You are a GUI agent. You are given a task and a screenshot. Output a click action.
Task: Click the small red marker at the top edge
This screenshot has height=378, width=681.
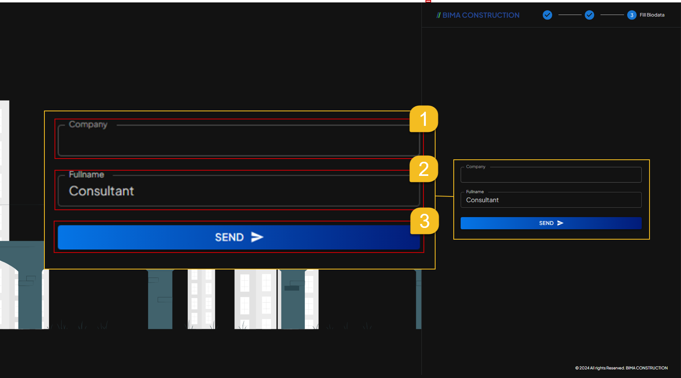pos(428,1)
